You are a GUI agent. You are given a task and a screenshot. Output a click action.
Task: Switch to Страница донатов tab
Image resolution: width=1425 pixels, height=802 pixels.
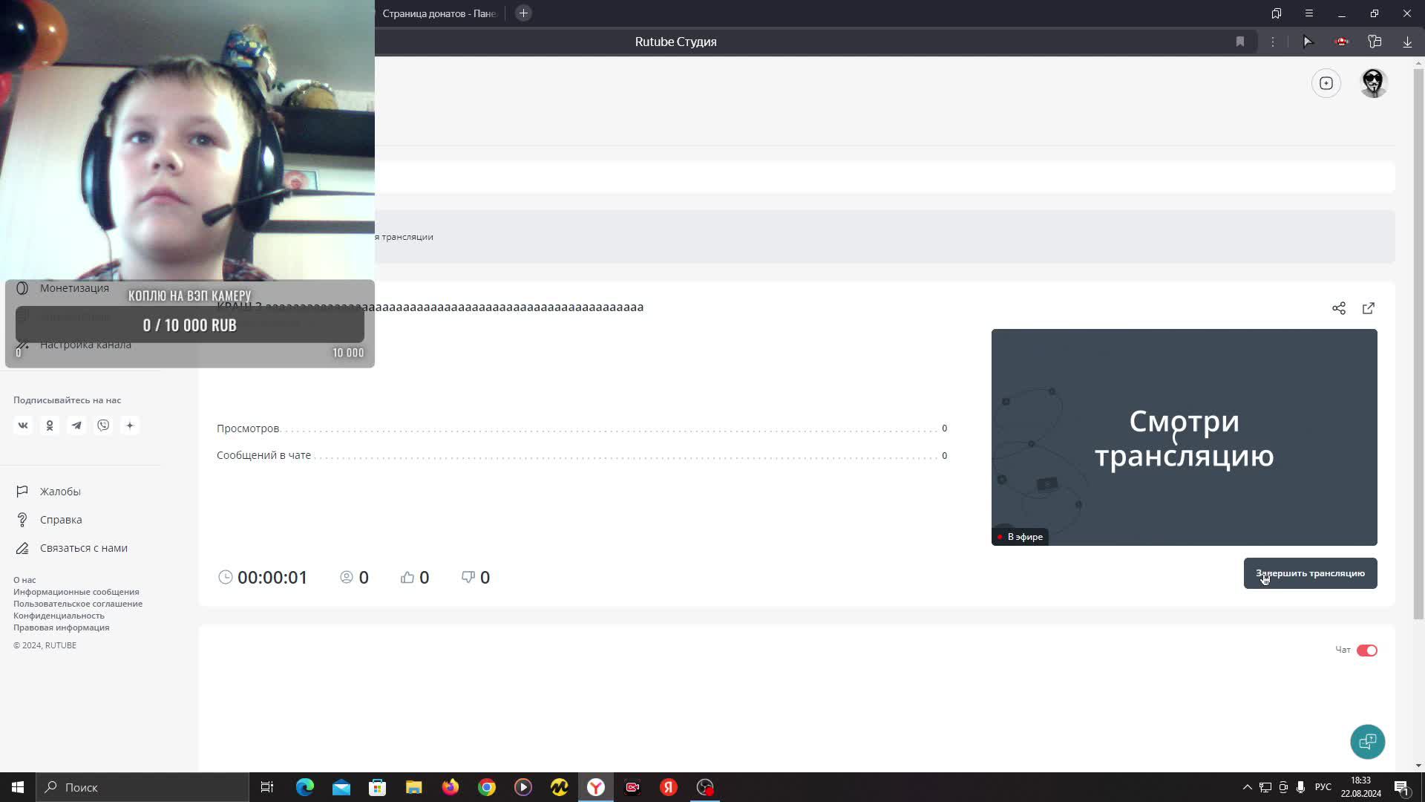click(x=439, y=13)
